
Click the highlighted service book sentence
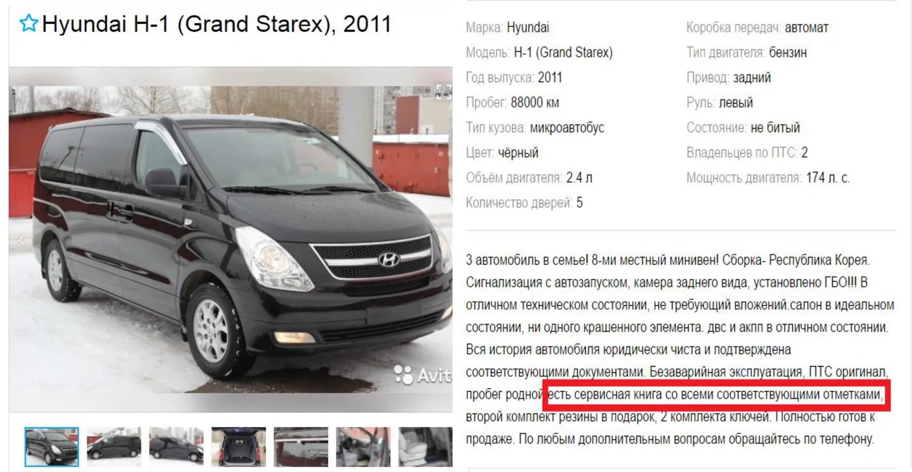[x=716, y=395]
